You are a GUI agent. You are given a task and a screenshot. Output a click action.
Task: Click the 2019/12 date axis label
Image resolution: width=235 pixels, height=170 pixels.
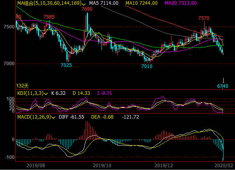point(164,166)
